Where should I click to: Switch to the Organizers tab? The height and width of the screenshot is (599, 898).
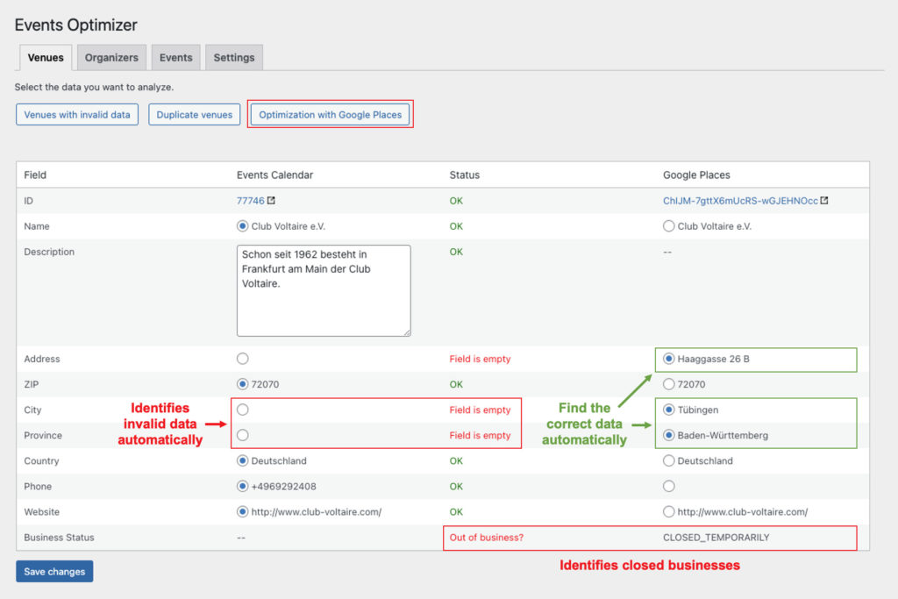tap(110, 57)
